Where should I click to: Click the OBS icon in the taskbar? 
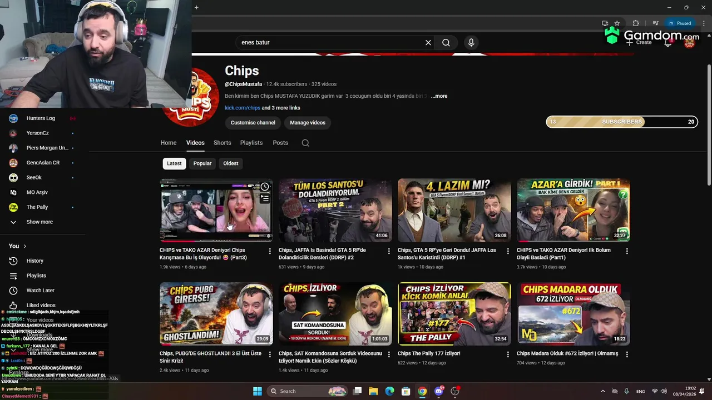pos(455,391)
